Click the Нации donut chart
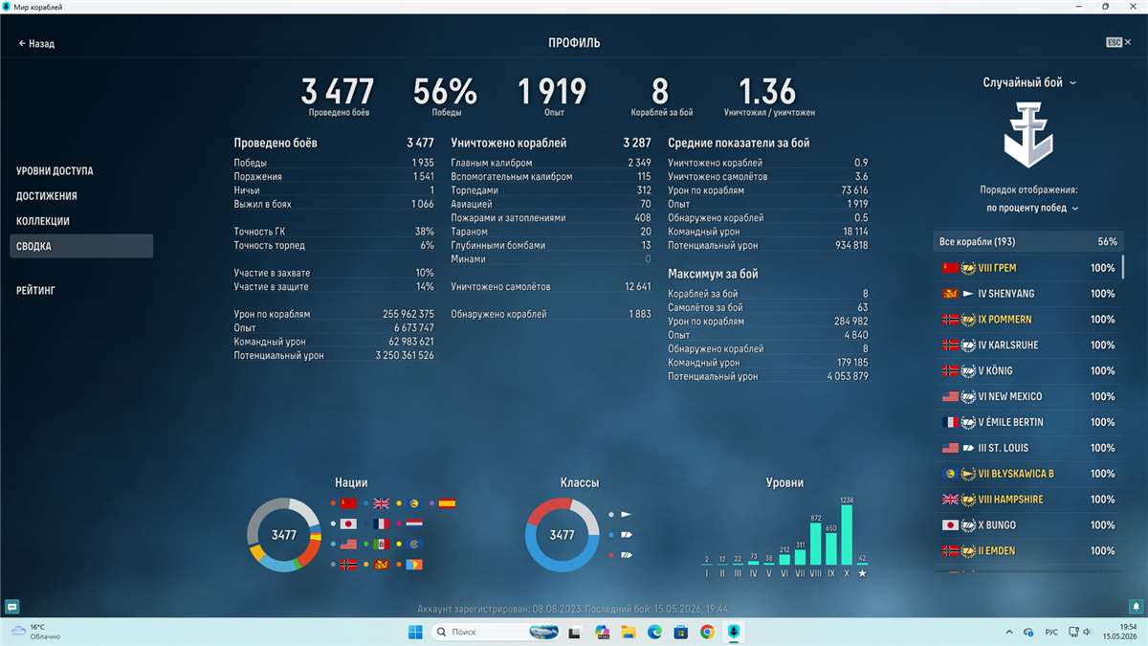The height and width of the screenshot is (646, 1148). coord(283,535)
